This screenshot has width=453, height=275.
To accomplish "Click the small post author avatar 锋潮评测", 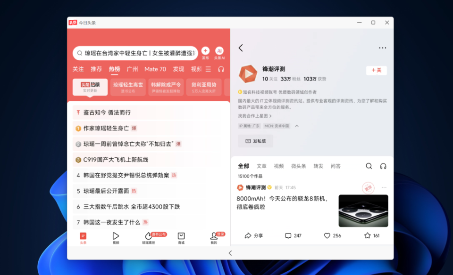I will (240, 188).
